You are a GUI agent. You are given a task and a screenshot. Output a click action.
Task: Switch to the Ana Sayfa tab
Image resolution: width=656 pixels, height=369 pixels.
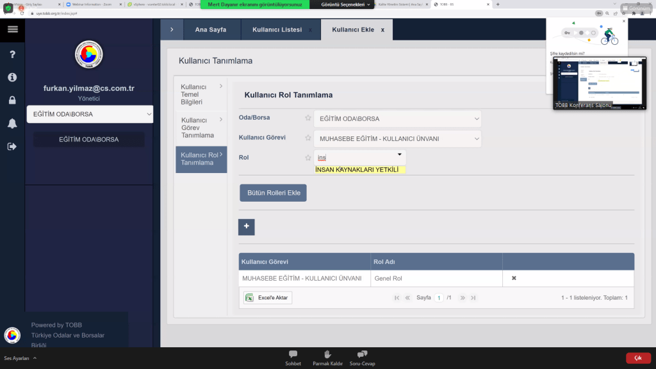(x=210, y=29)
